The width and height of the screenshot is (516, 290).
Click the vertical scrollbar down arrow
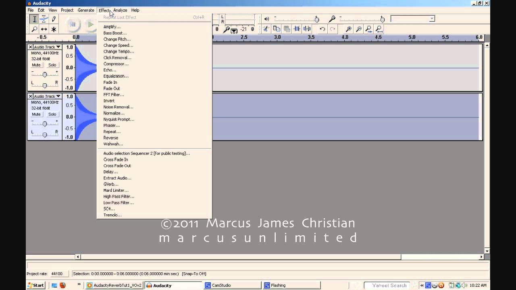click(x=487, y=251)
